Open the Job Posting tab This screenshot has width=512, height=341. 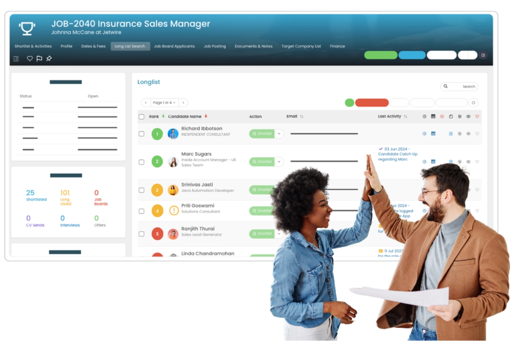click(215, 46)
